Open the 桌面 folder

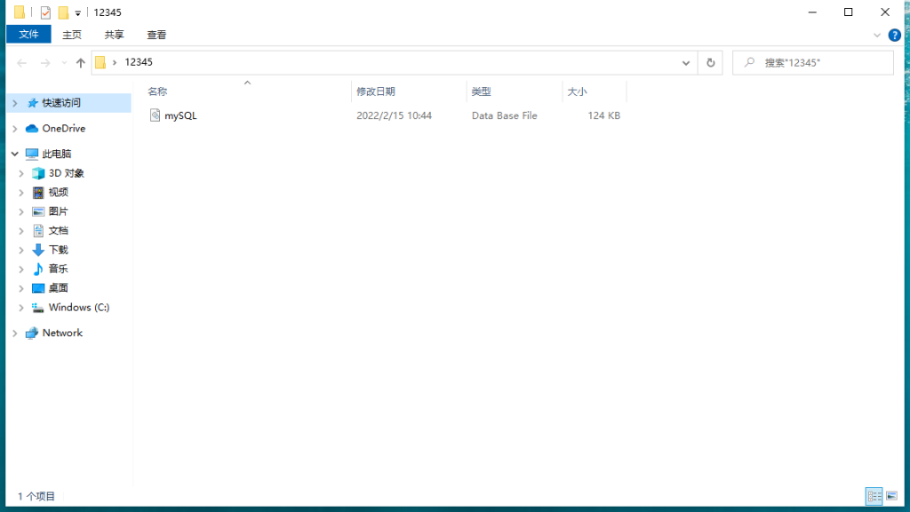pos(58,288)
